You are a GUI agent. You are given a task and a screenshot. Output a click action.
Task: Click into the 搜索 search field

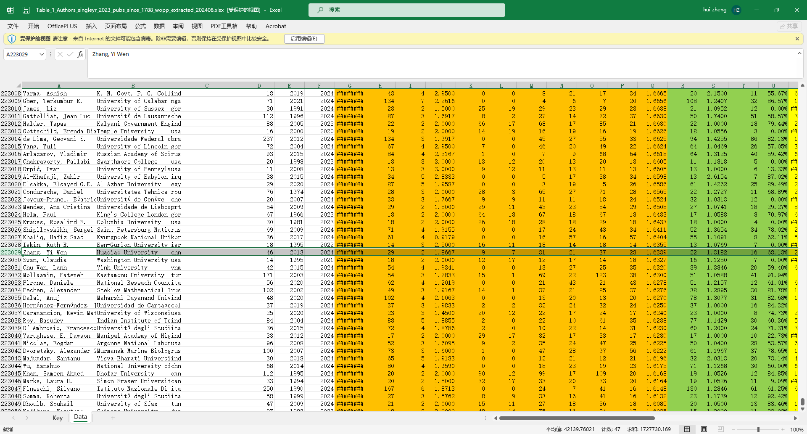[407, 10]
